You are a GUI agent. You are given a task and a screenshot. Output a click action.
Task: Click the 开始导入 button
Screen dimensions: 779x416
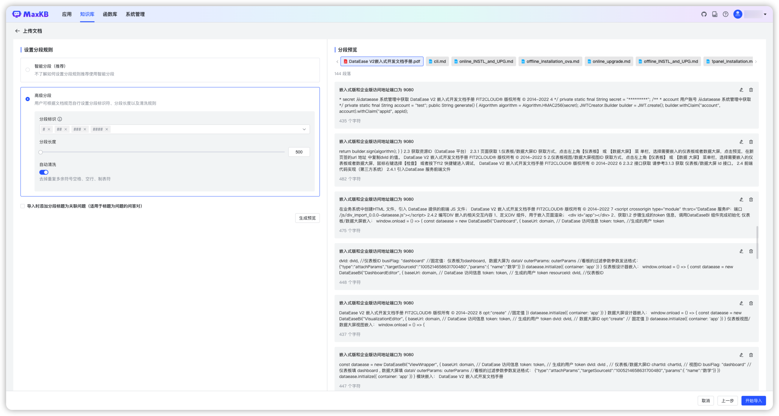click(753, 401)
